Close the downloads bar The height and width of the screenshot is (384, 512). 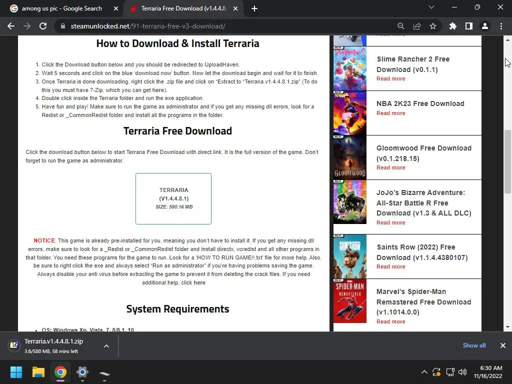(x=503, y=345)
